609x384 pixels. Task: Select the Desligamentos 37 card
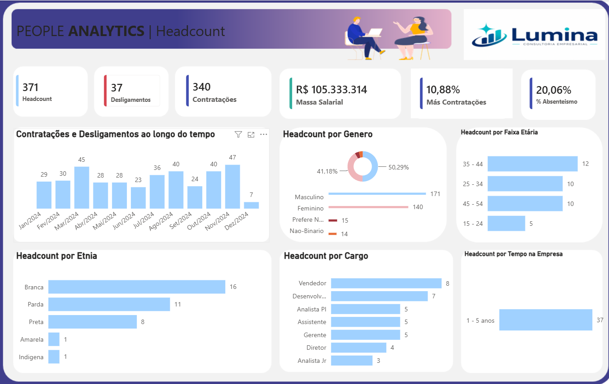pyautogui.click(x=131, y=91)
